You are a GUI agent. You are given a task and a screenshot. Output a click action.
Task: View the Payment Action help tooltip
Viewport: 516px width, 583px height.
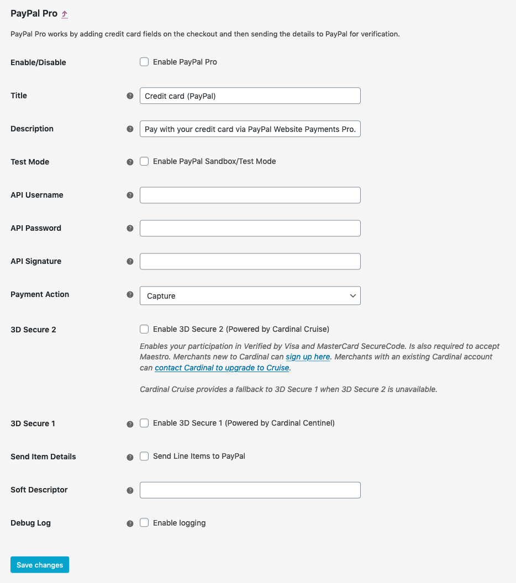130,295
